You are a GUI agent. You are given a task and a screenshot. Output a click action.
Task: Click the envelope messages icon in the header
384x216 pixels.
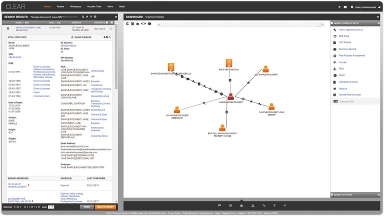345,7
